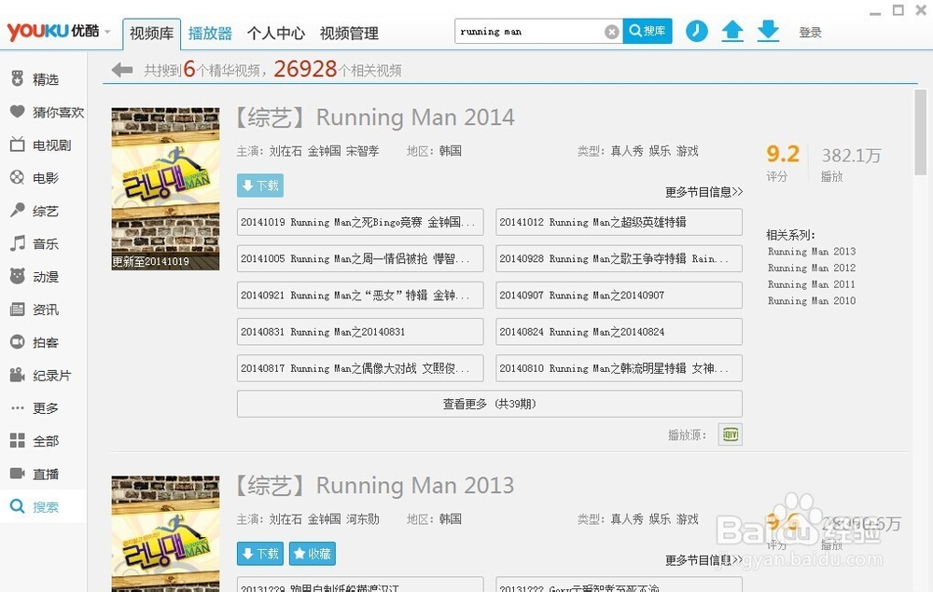Viewport: 933px width, 592px height.
Task: Click the Running Man 2014 poster thumbnail
Action: pos(165,189)
